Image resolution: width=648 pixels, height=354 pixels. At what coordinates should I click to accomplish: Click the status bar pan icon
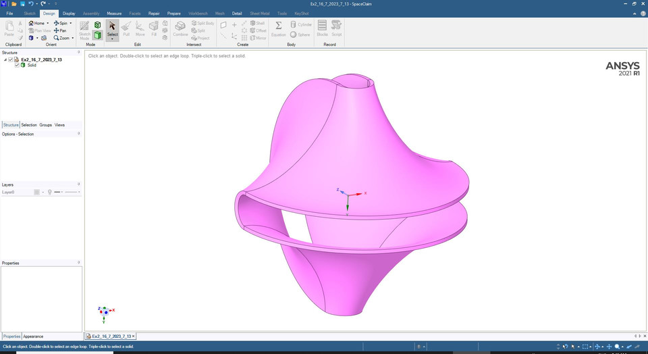pos(608,347)
